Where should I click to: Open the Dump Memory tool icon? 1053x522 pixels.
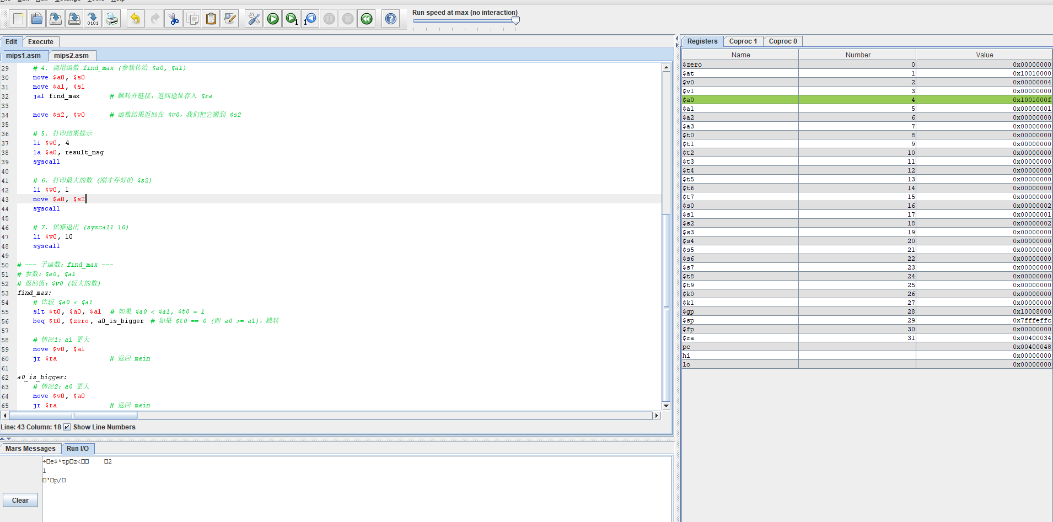[x=93, y=19]
